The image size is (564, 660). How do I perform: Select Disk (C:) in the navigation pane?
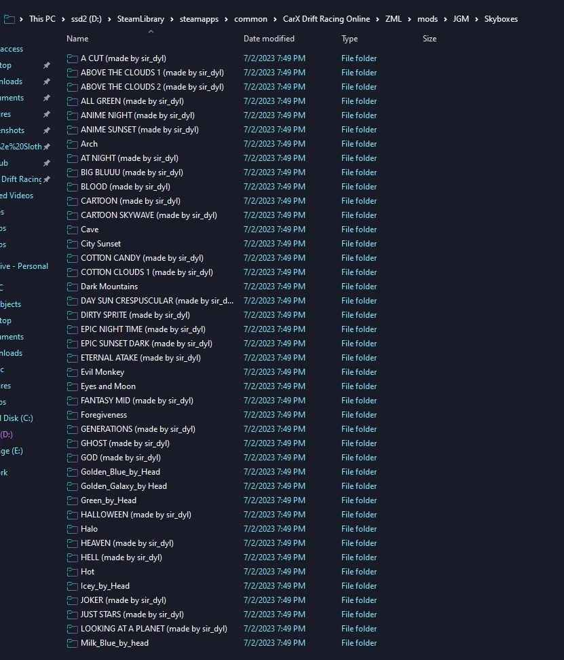click(17, 418)
